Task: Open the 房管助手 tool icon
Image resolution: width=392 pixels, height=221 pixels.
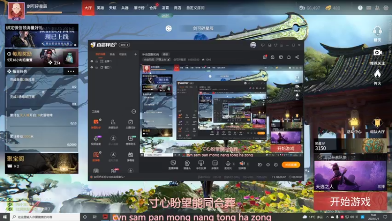Action: (x=113, y=124)
